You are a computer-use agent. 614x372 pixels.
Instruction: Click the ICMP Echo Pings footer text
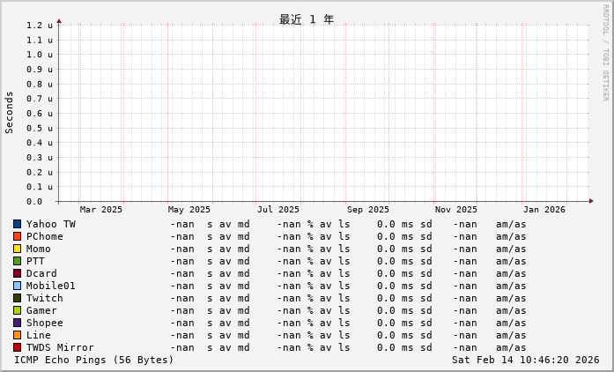(x=94, y=360)
